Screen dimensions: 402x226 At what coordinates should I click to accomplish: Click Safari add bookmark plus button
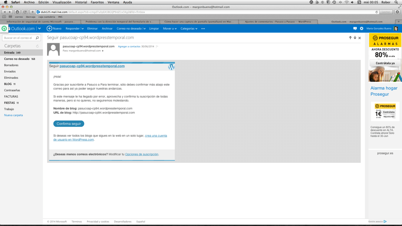tap(33, 12)
